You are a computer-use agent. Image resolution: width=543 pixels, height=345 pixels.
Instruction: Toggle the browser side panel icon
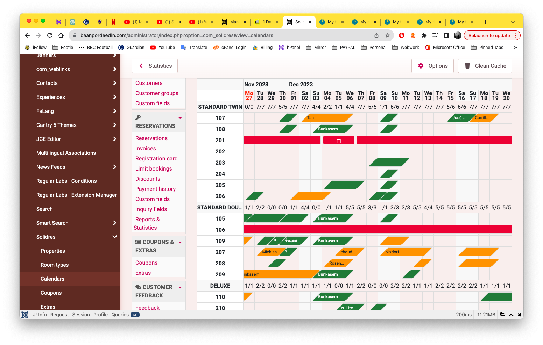[446, 35]
